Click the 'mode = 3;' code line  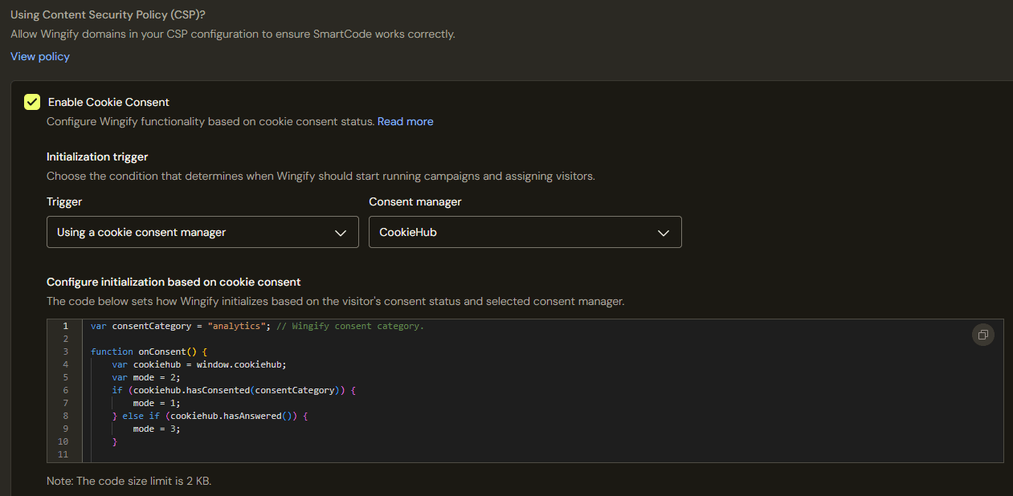(157, 429)
